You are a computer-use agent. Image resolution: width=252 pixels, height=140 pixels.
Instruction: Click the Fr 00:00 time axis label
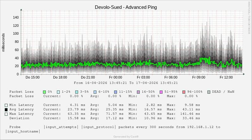115,77
